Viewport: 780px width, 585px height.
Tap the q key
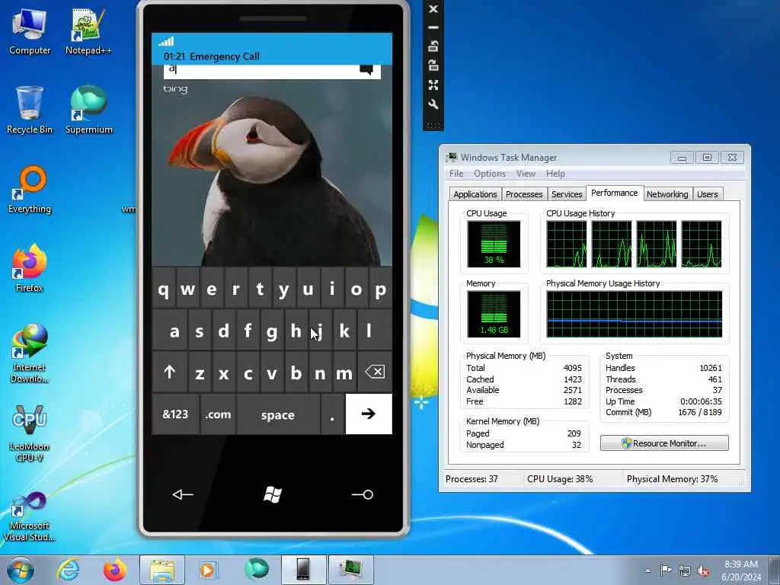(x=163, y=289)
